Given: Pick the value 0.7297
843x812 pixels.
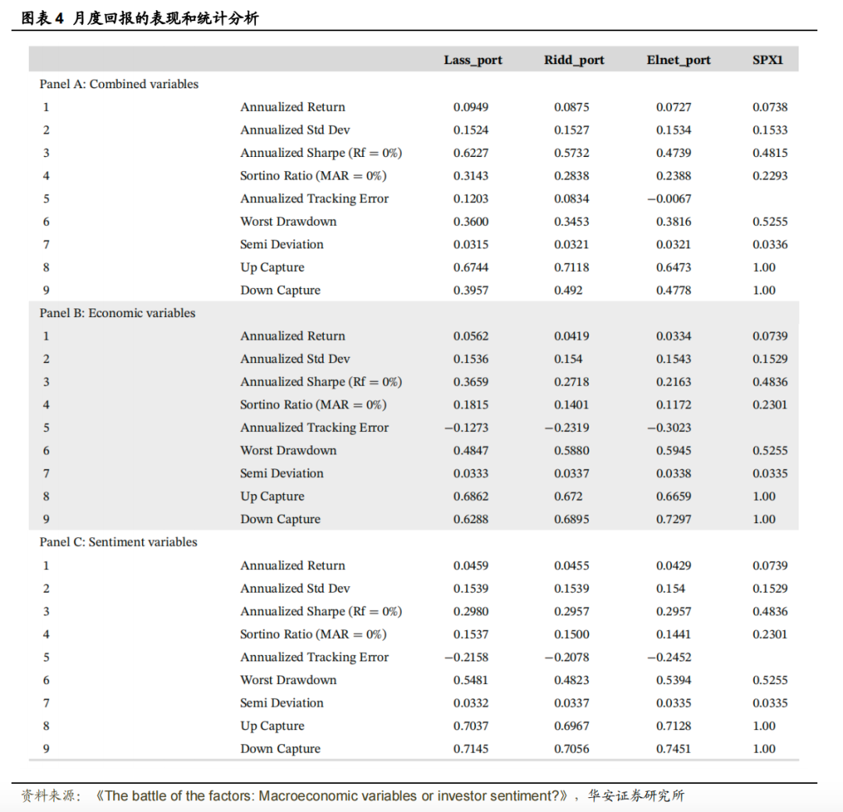Looking at the screenshot, I should pos(674,519).
